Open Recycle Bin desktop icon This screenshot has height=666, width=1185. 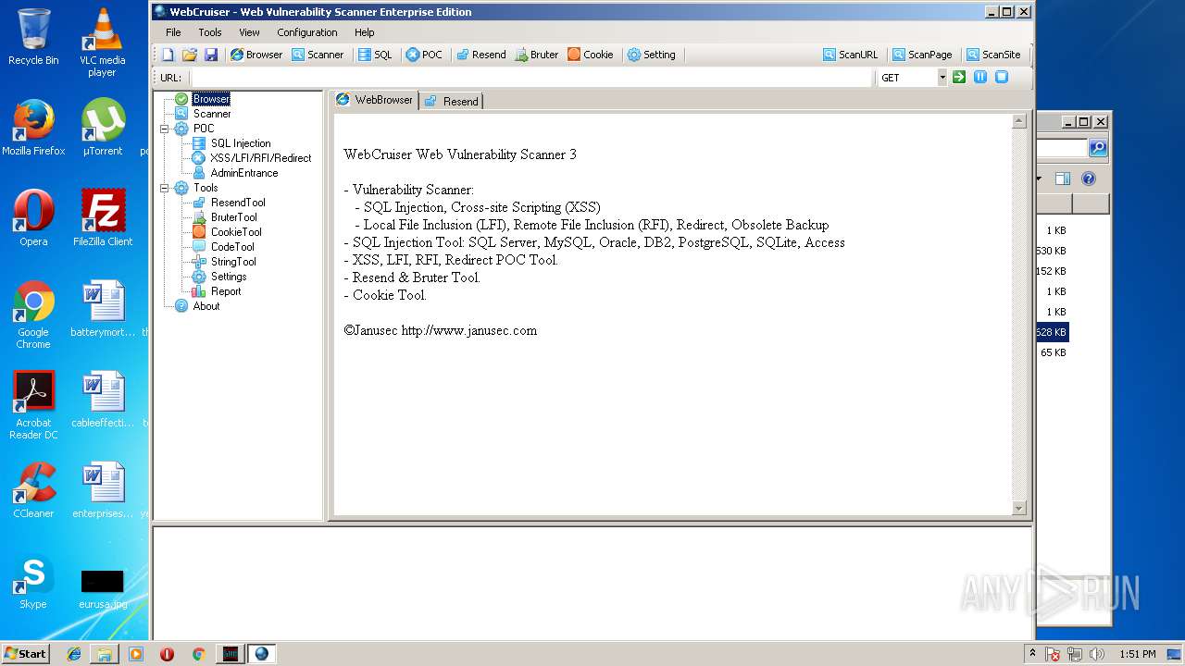pos(33,37)
